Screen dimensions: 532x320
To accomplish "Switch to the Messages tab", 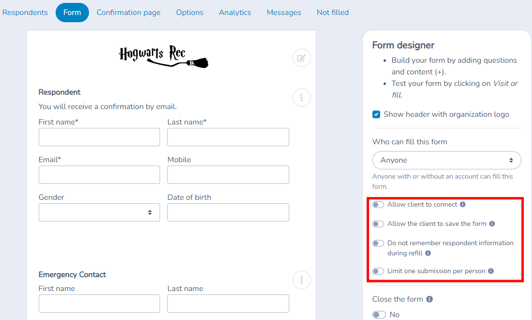I will 283,13.
